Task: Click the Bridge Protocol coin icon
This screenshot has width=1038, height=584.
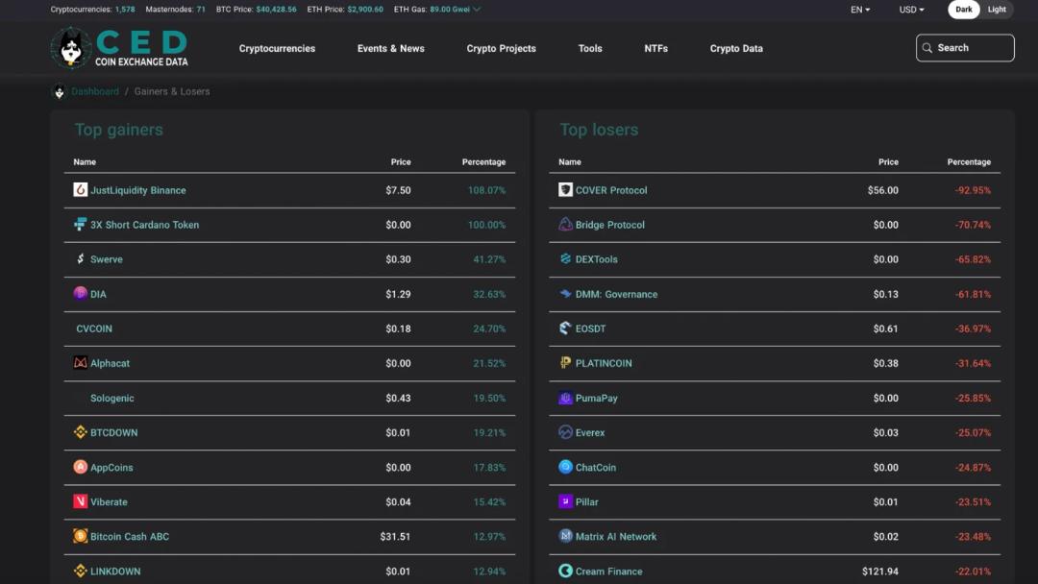Action: [565, 224]
